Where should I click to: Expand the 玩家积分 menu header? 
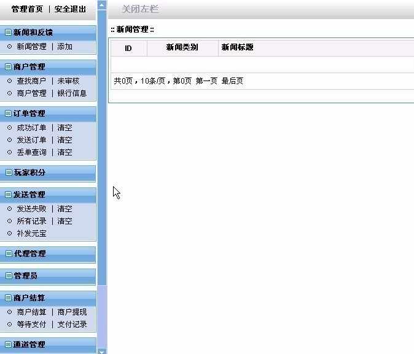point(48,173)
